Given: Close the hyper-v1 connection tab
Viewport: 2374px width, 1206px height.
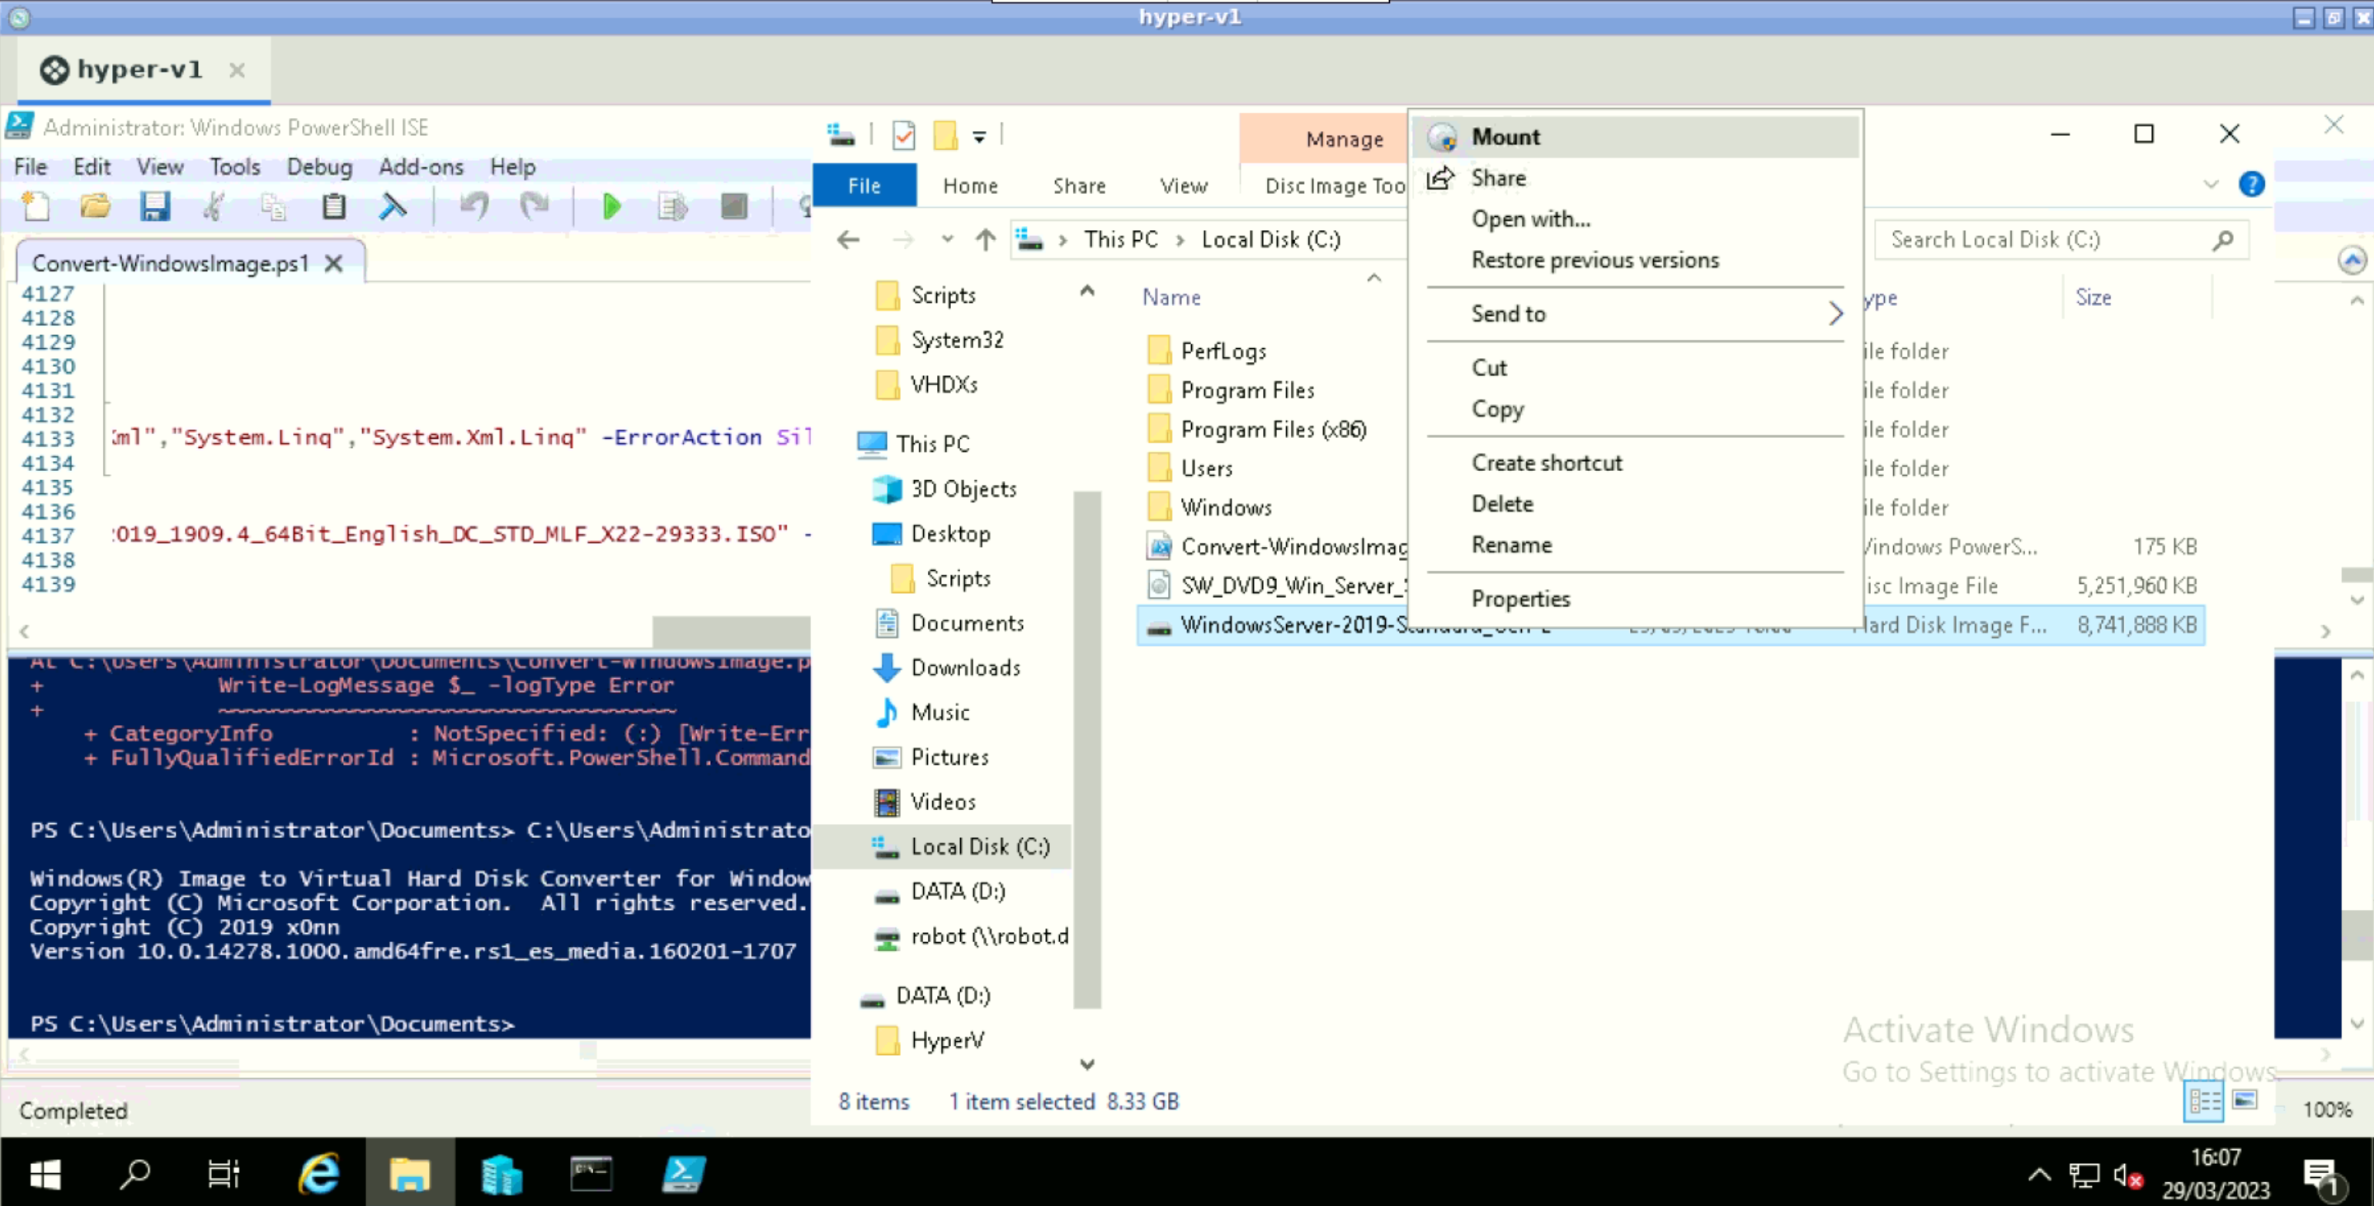Looking at the screenshot, I should pos(237,70).
